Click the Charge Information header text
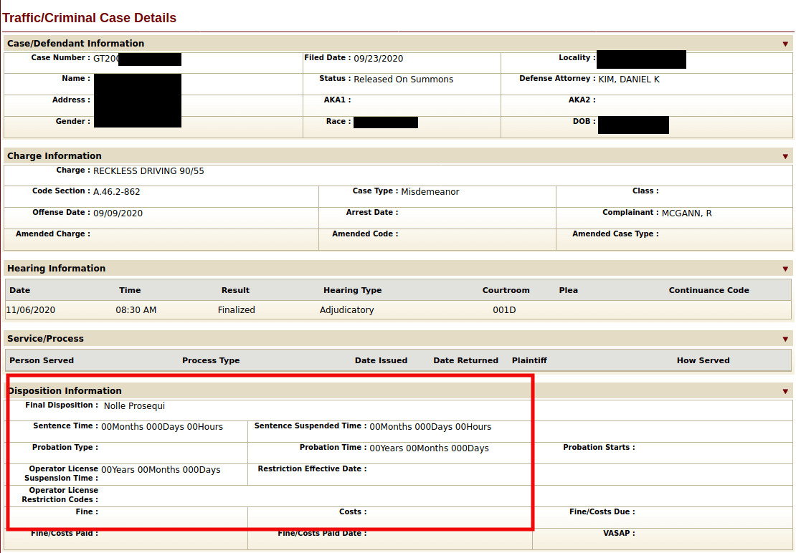 point(55,156)
